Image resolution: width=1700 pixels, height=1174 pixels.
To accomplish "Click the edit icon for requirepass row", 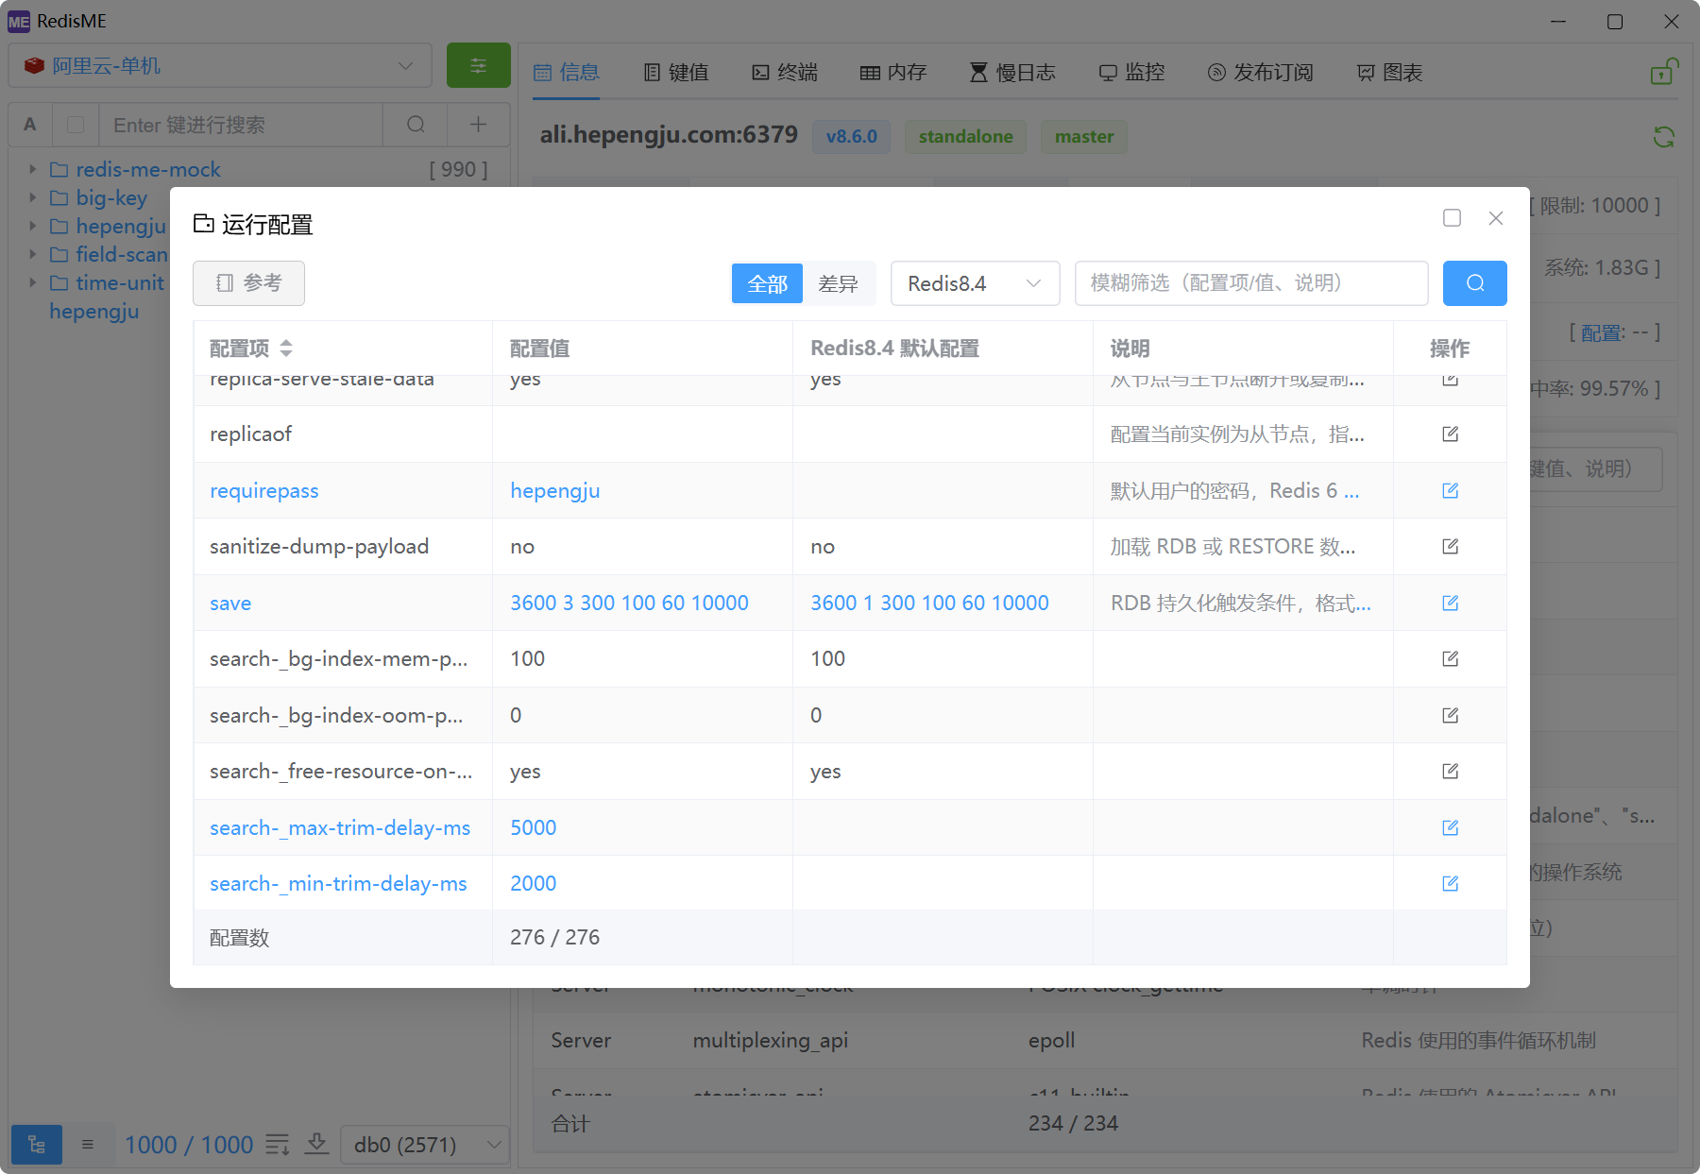I will [1450, 490].
